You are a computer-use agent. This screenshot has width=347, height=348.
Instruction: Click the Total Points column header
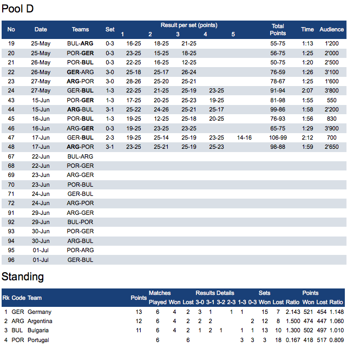pyautogui.click(x=278, y=30)
